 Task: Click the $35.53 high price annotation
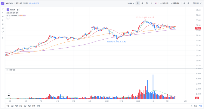[145, 17]
